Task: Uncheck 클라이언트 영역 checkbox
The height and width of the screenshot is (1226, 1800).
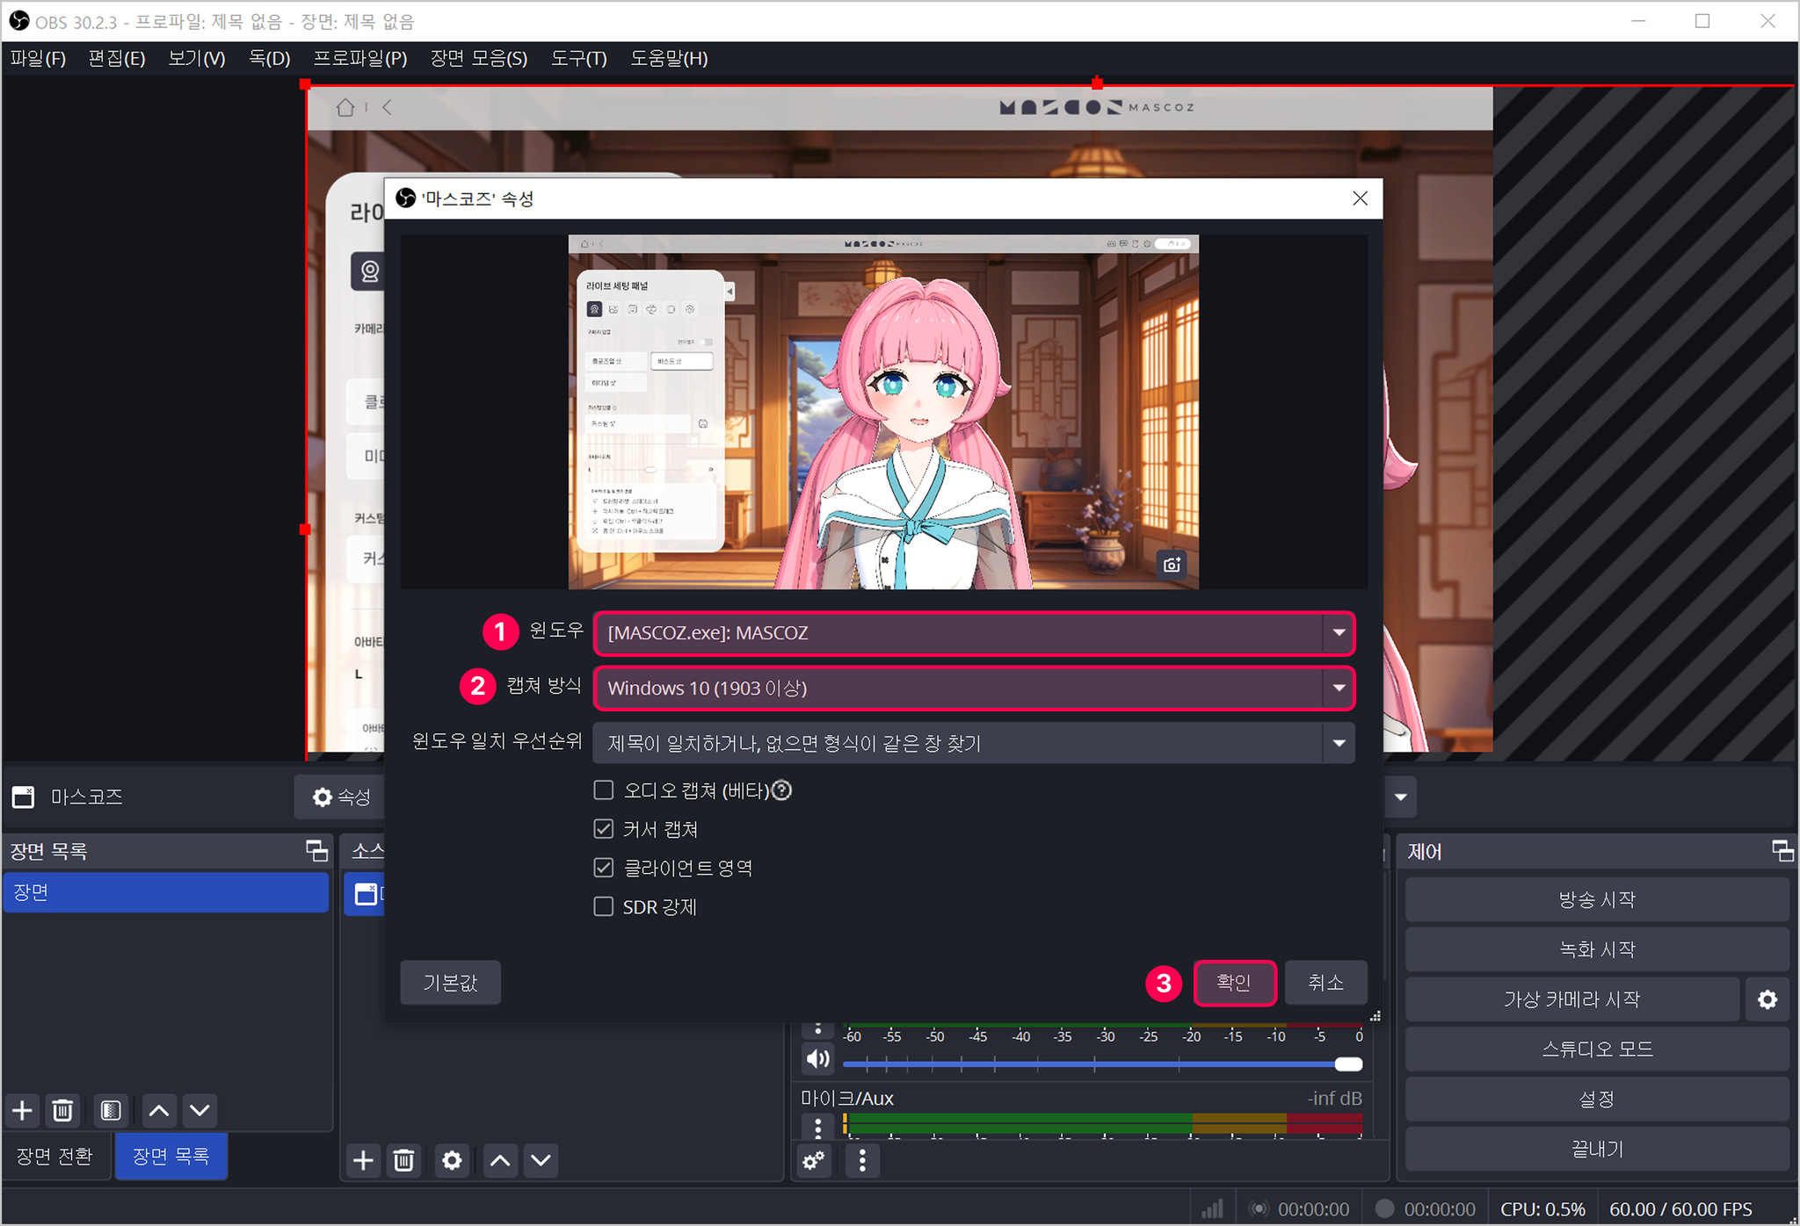Action: point(604,868)
